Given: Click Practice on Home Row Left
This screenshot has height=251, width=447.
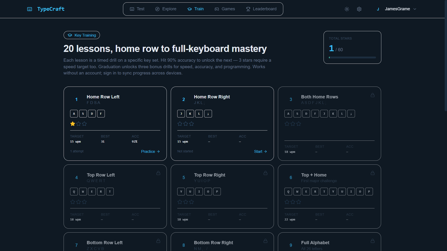Looking at the screenshot, I should pos(150,151).
